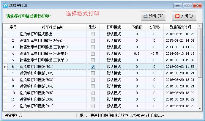Tick default checkbox for 销售出库单打印模板(只码)
The width and height of the screenshot is (205, 121).
[93, 40]
